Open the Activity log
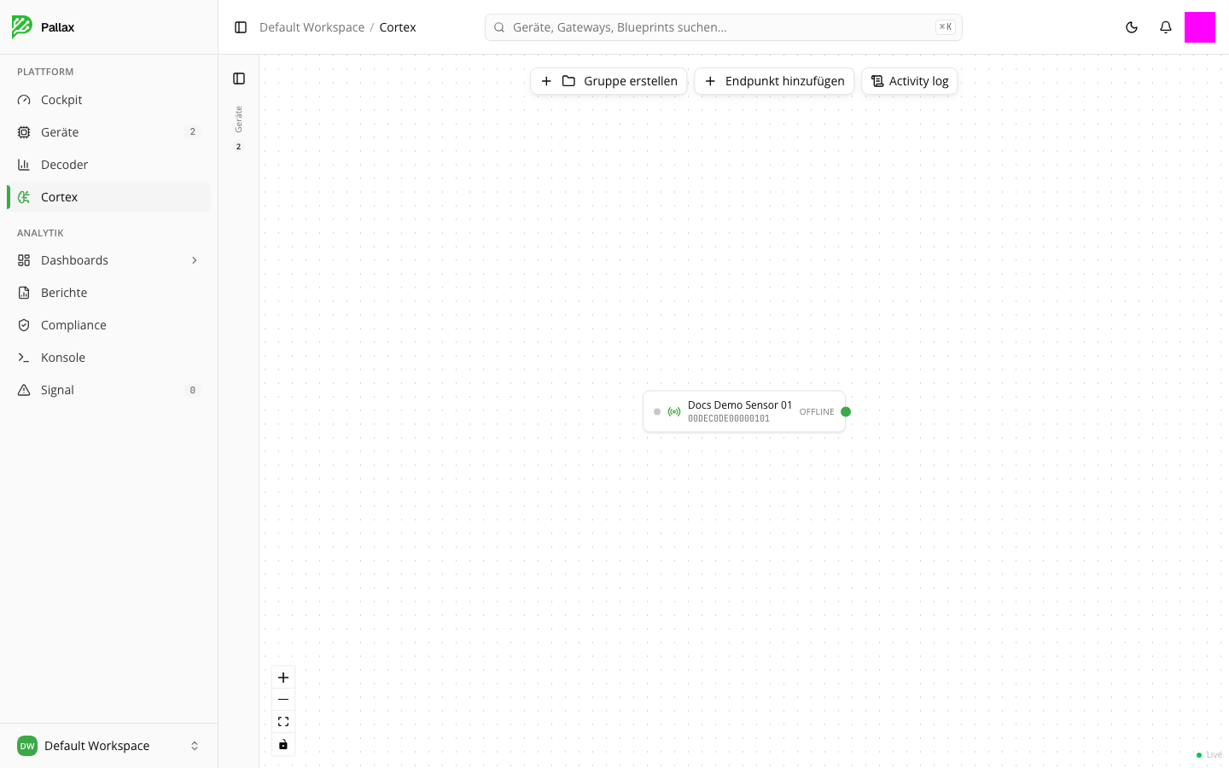The width and height of the screenshot is (1229, 768). (x=910, y=81)
